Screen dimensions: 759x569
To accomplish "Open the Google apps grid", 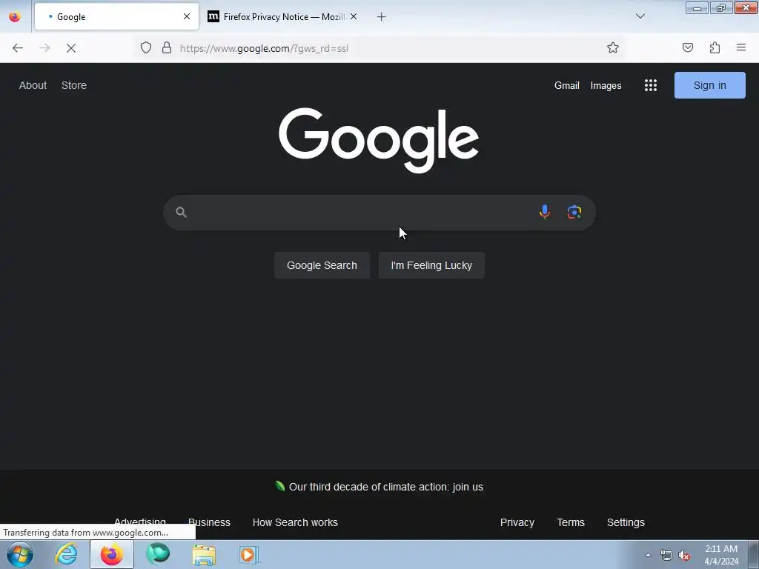I will pos(651,85).
